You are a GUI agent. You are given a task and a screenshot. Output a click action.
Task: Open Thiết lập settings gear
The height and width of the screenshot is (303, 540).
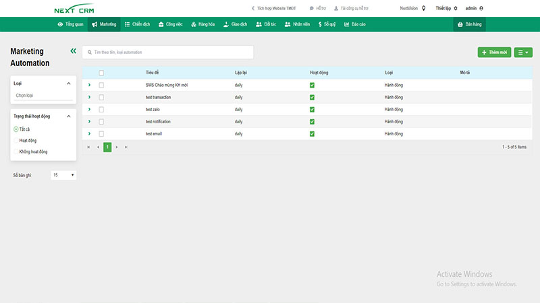456,8
